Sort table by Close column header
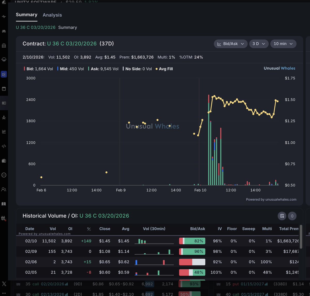The height and width of the screenshot is (296, 310). [105, 229]
